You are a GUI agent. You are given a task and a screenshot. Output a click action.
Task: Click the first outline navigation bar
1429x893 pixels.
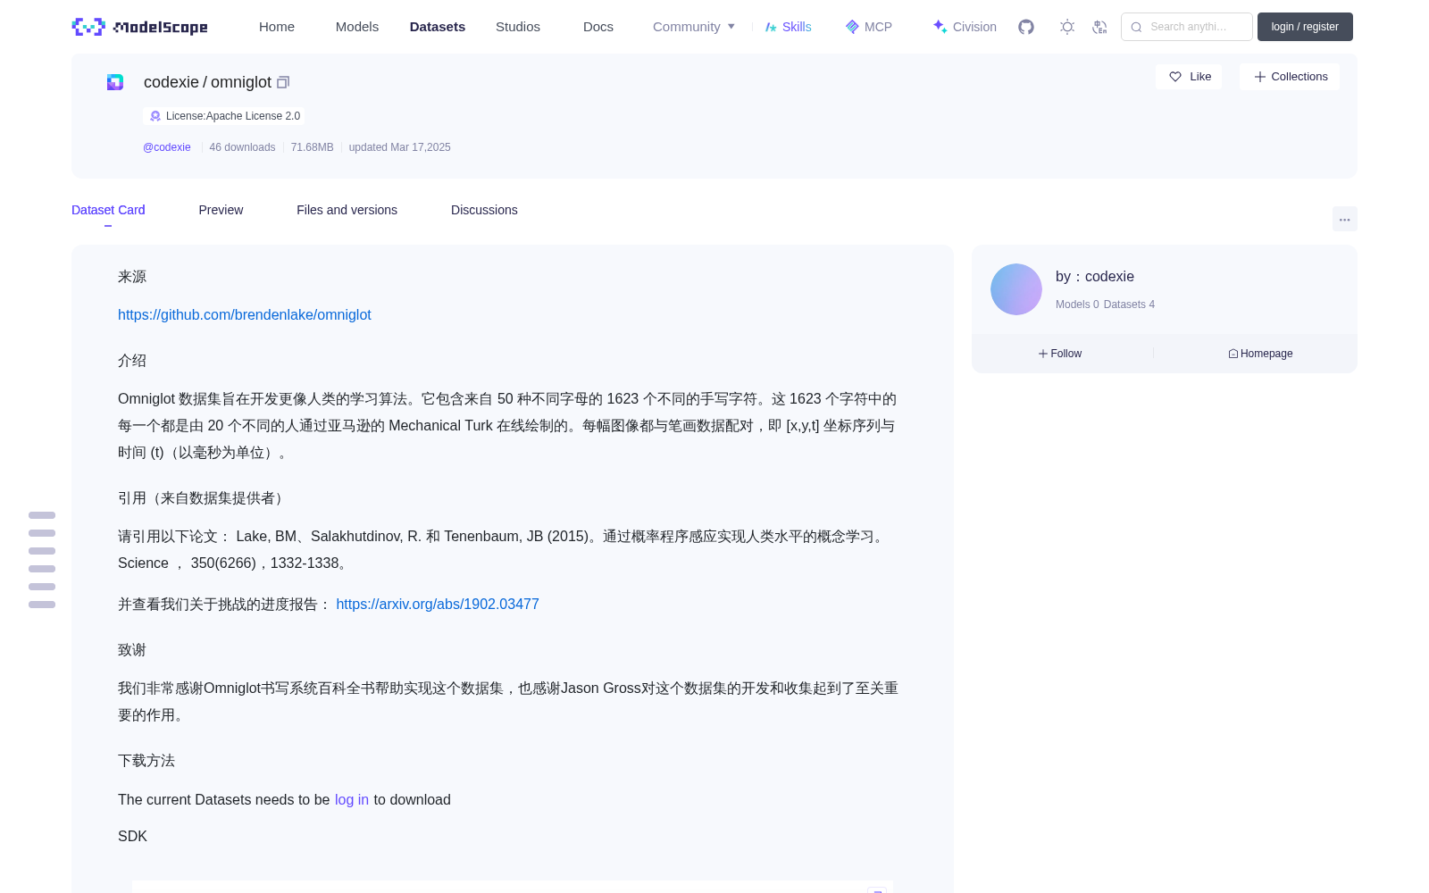pyautogui.click(x=42, y=515)
